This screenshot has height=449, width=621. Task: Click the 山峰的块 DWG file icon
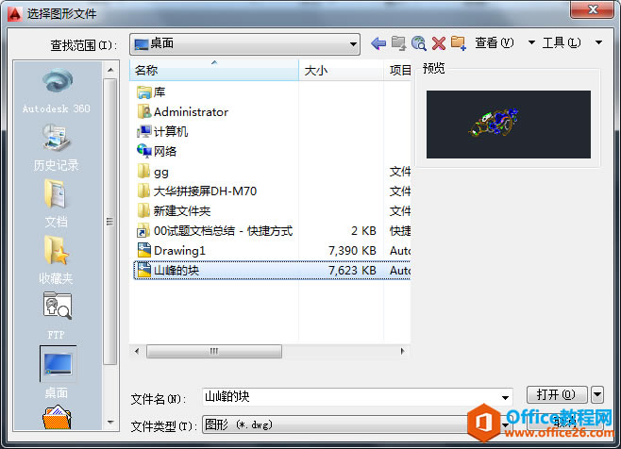pyautogui.click(x=144, y=270)
